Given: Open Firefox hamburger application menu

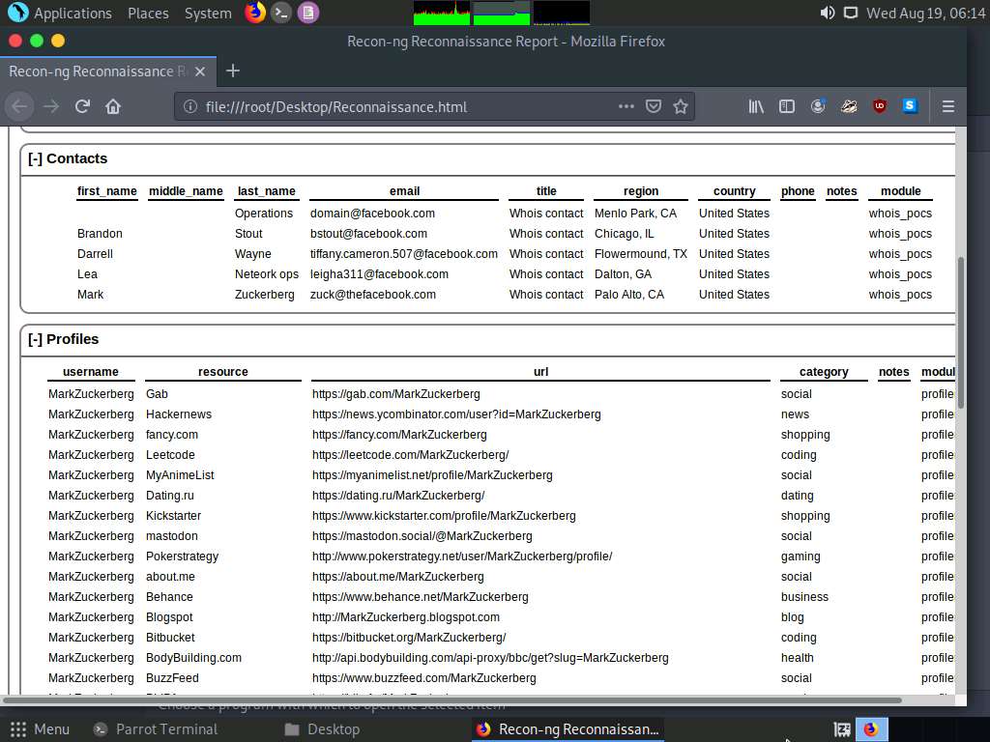Looking at the screenshot, I should pos(947,106).
